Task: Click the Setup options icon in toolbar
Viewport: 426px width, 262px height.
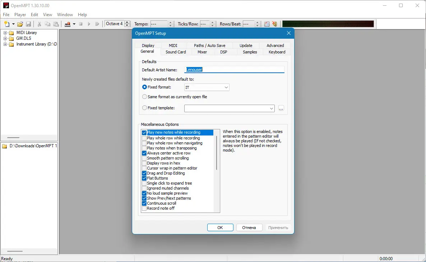Action: pyautogui.click(x=267, y=24)
